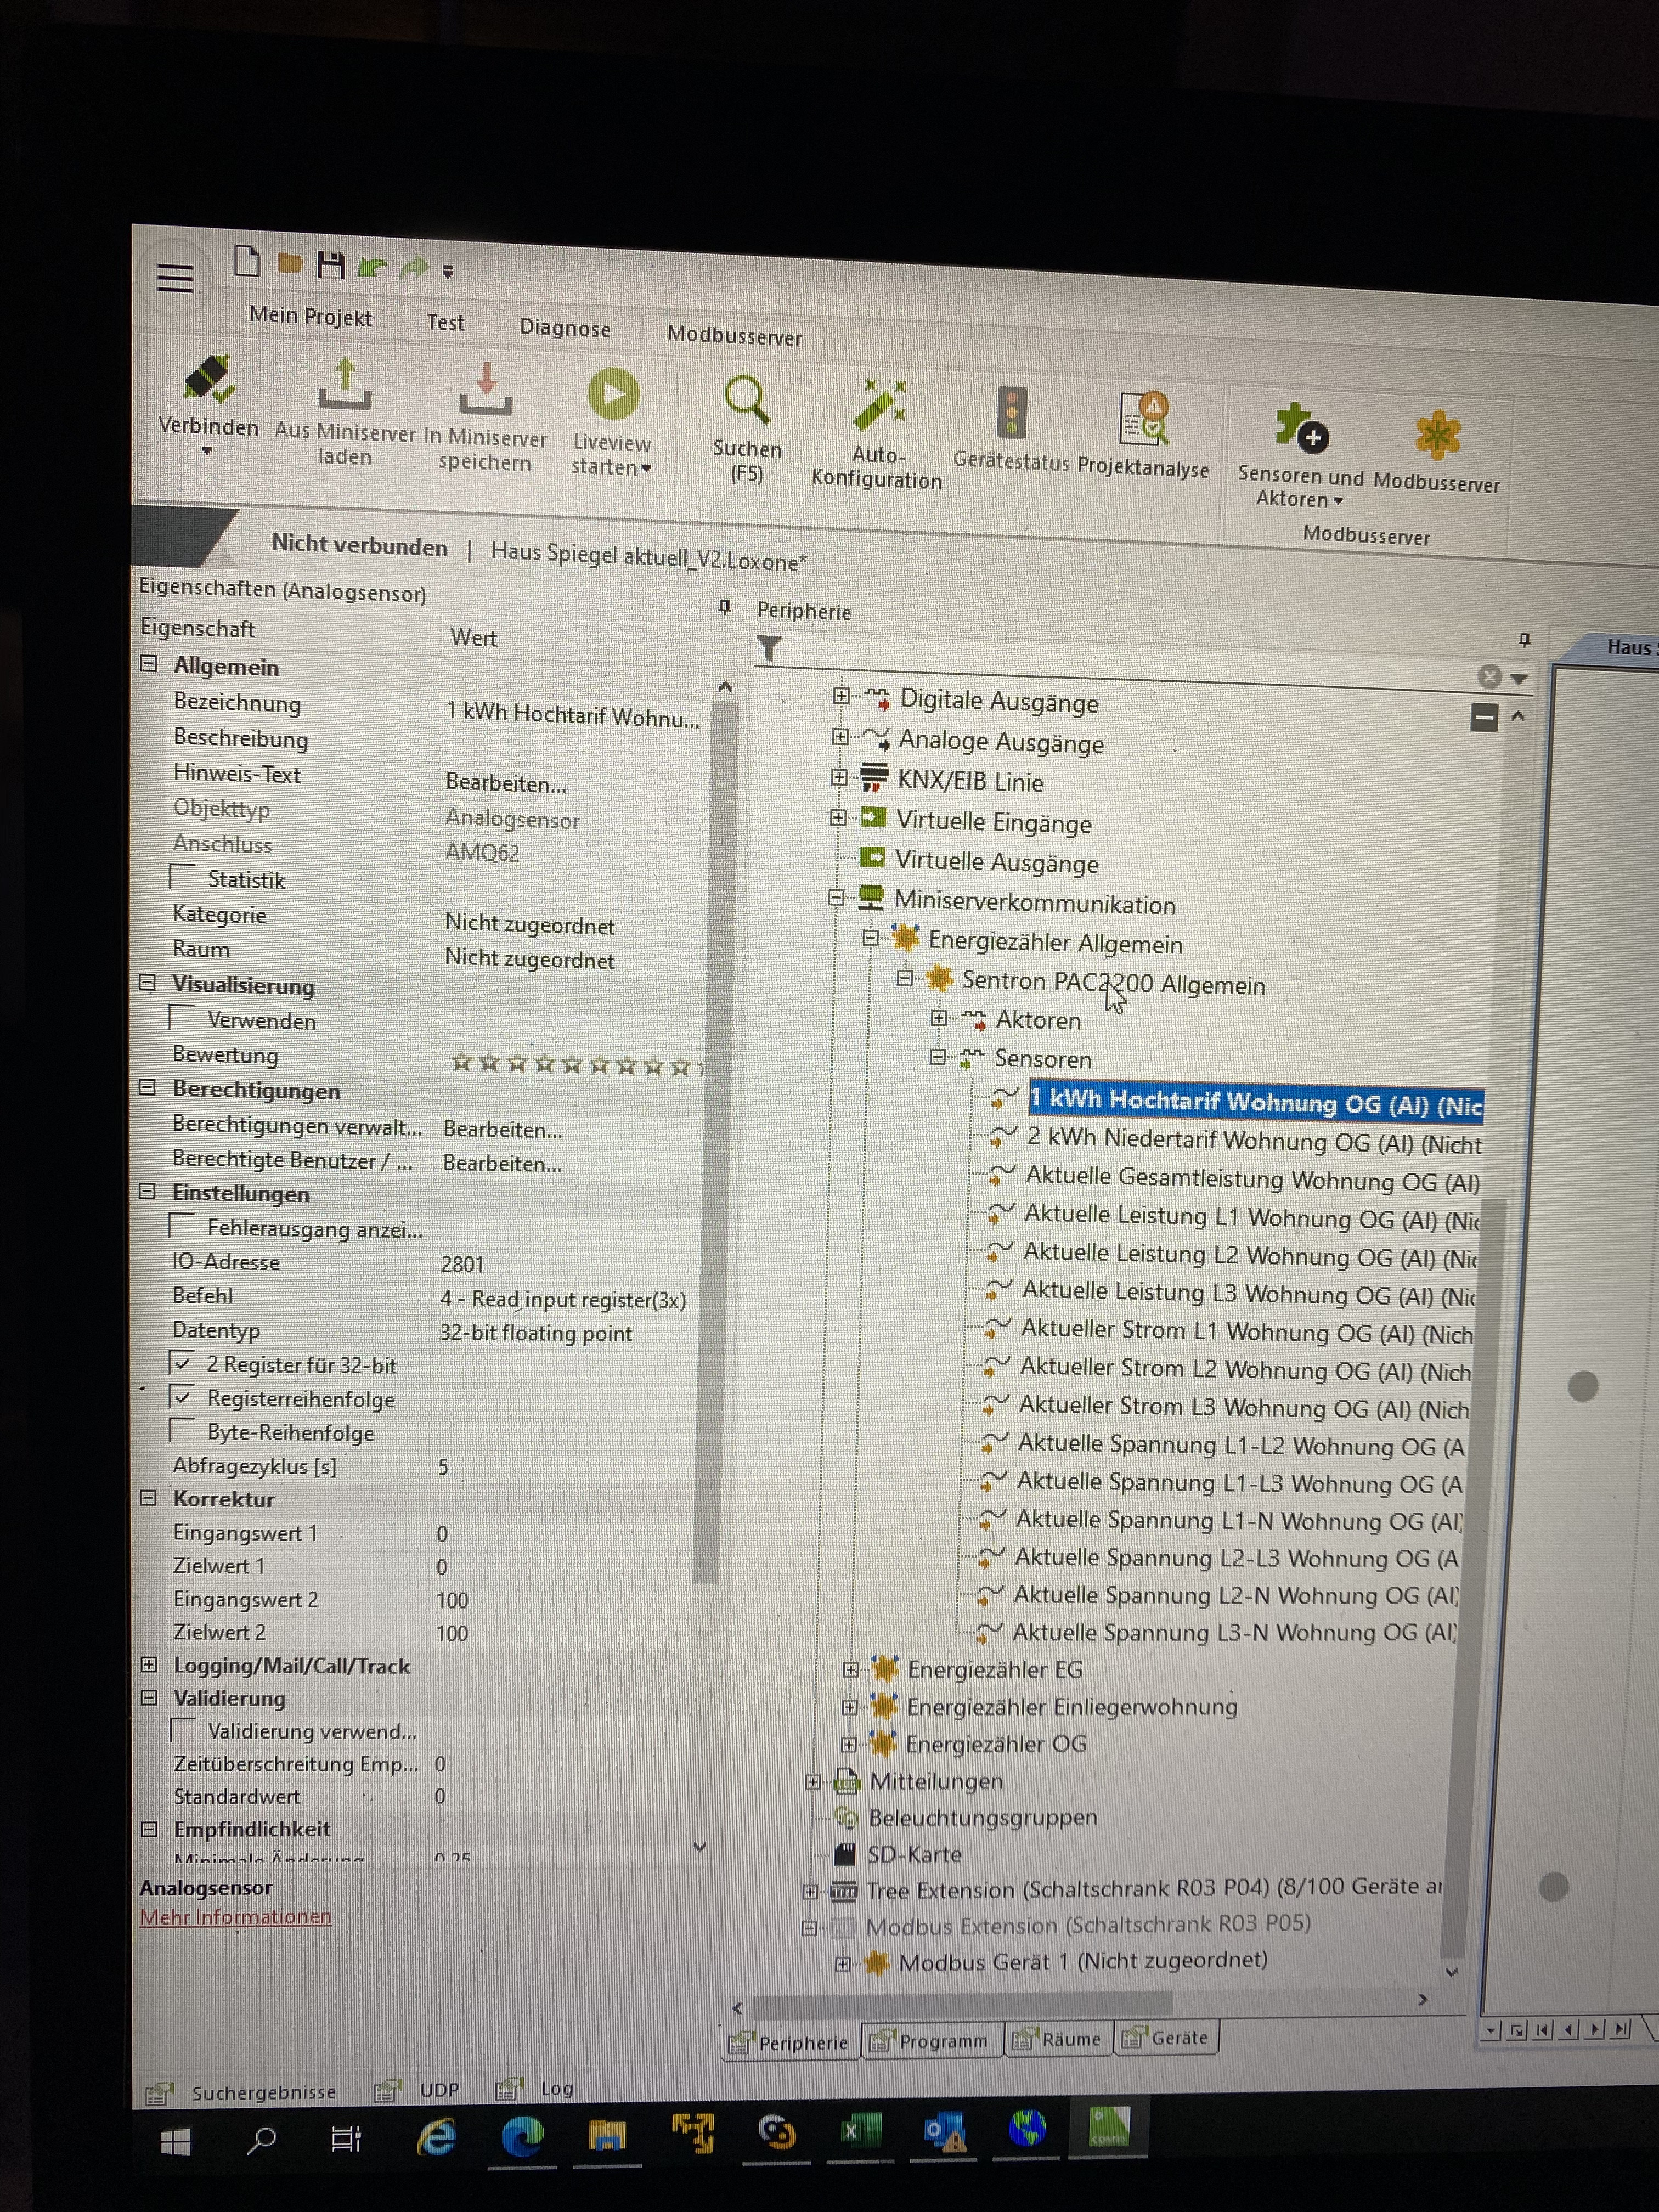Click Bearbeiten next to Hinweis-Text
Screen dimensions: 1659x2212
(x=506, y=784)
